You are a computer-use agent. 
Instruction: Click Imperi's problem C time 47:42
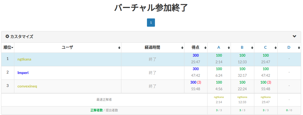tap(266, 76)
